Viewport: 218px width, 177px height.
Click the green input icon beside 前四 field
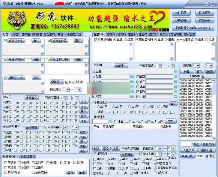[176, 77]
